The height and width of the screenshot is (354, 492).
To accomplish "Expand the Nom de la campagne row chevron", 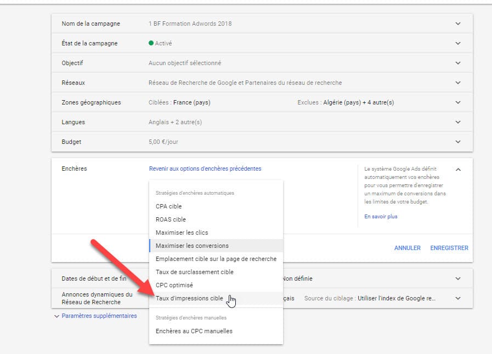I will pos(458,24).
